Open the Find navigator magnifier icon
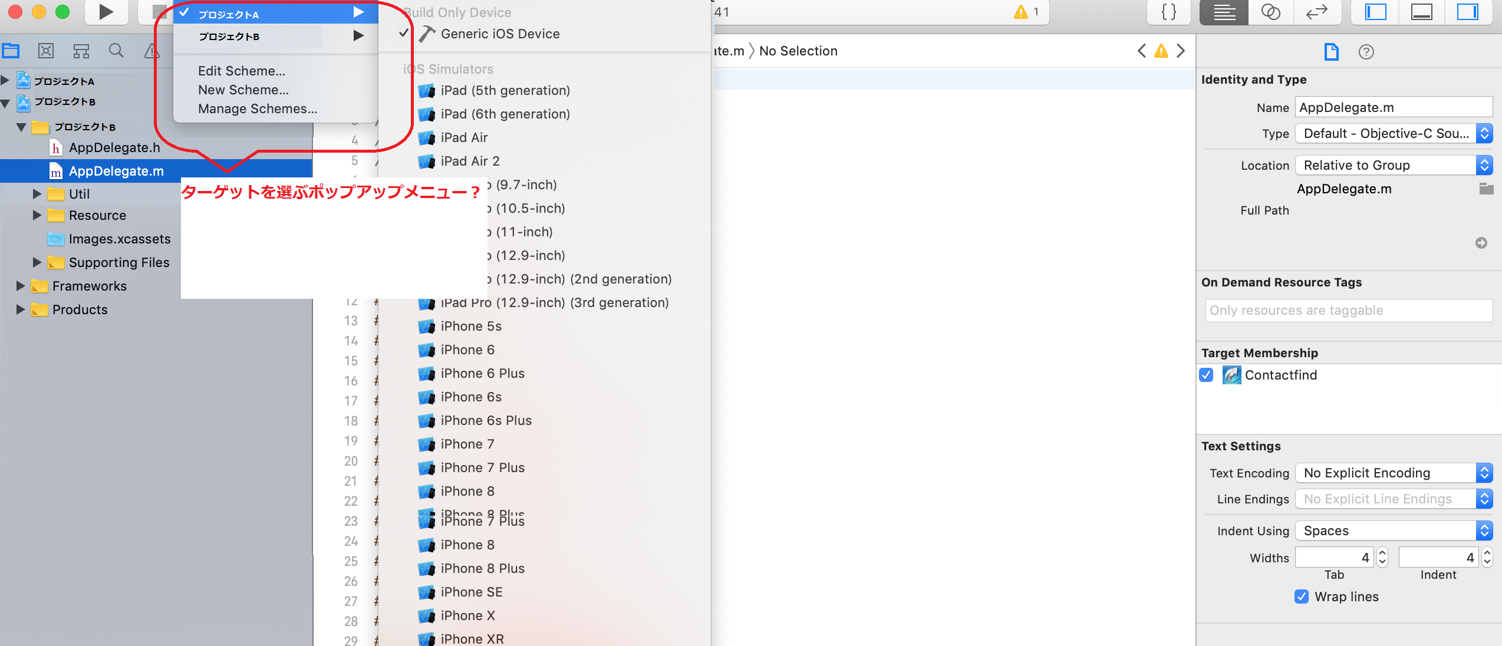1502x646 pixels. (116, 51)
